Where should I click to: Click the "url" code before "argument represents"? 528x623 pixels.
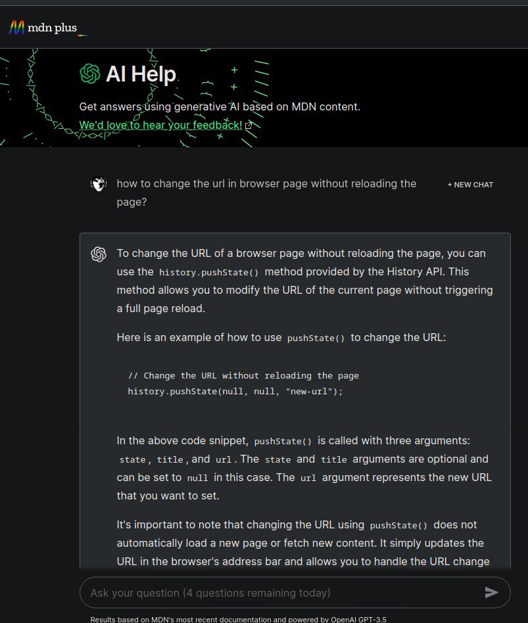[308, 478]
